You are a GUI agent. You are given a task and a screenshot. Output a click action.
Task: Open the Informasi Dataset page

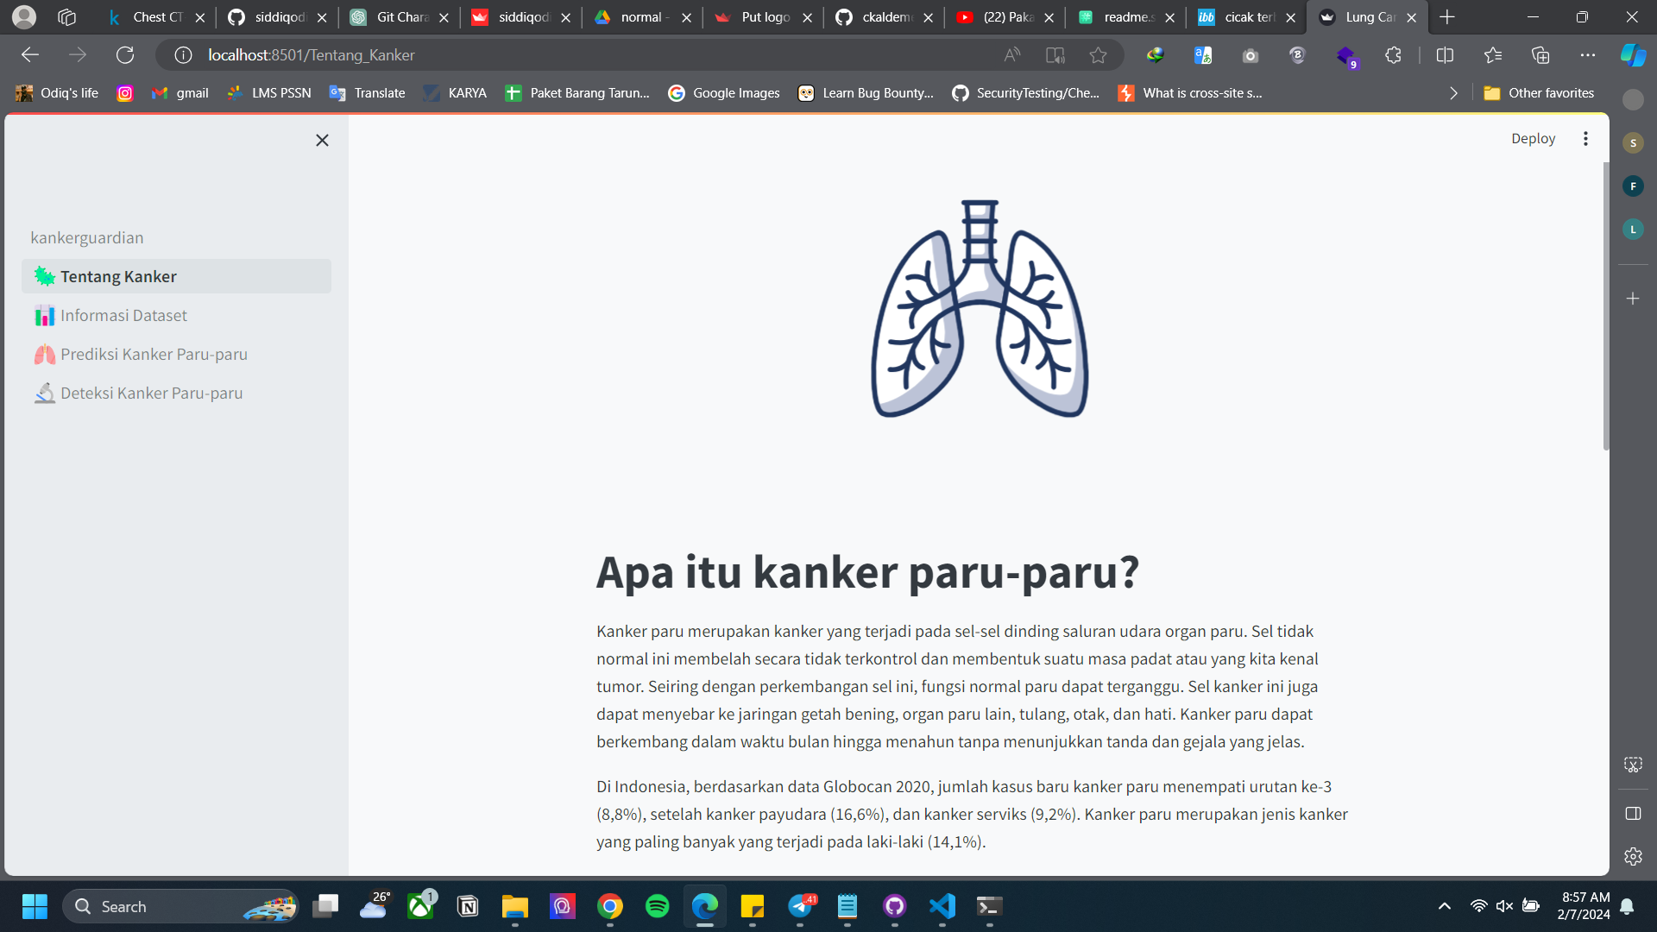click(123, 315)
